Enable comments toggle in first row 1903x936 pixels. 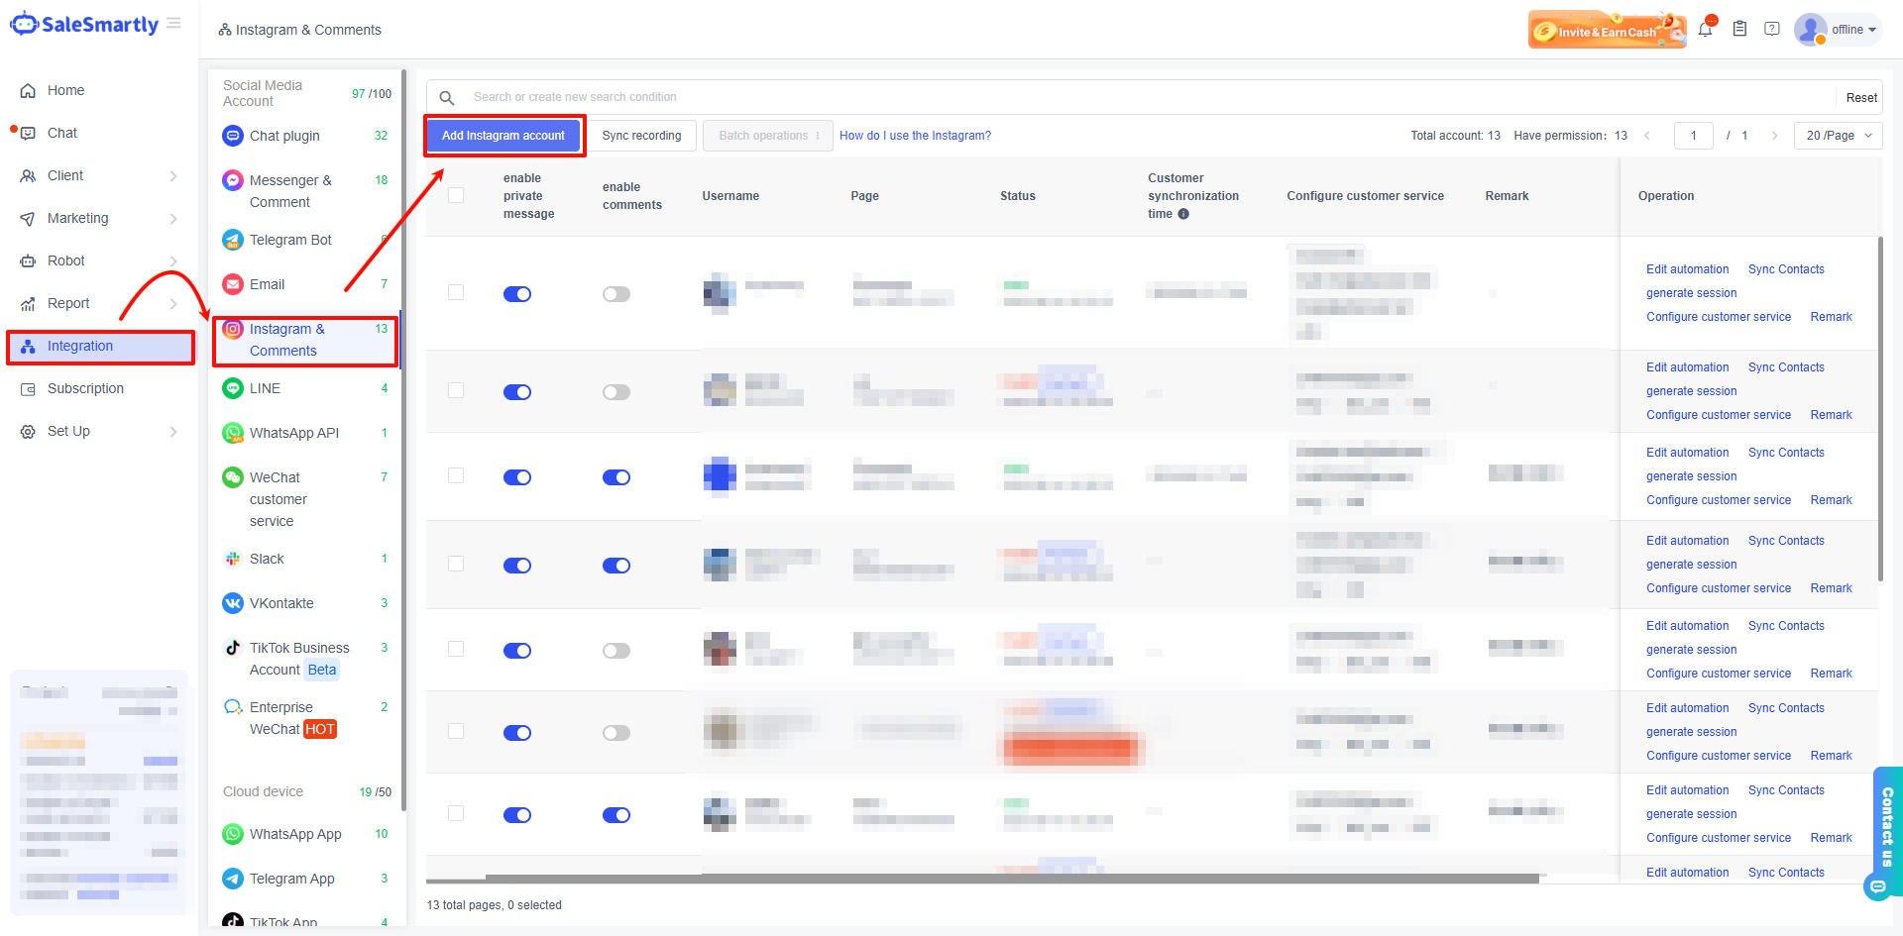click(616, 294)
